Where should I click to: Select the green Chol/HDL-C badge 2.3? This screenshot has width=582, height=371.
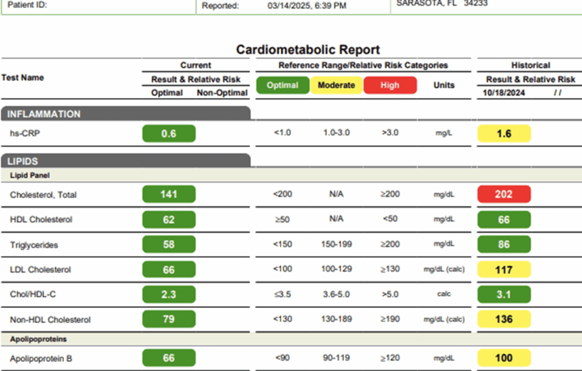click(x=168, y=294)
